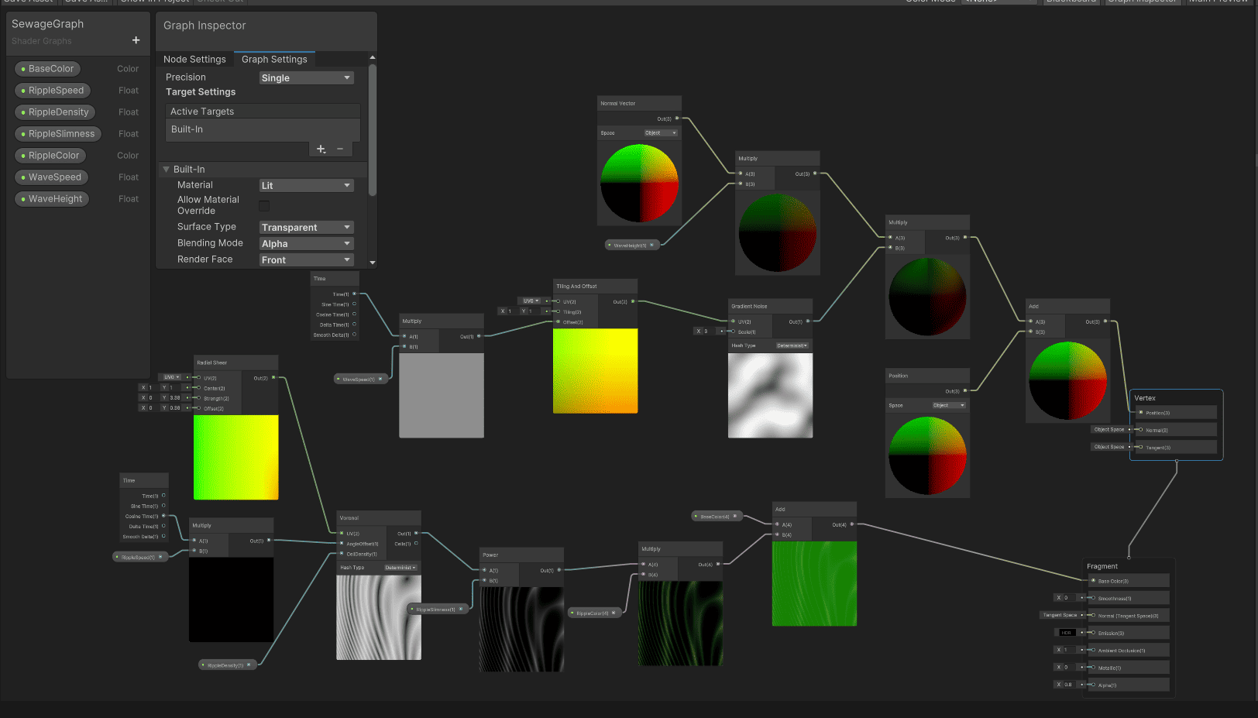
Task: Add a new property with the blackboard plus icon
Action: [136, 40]
